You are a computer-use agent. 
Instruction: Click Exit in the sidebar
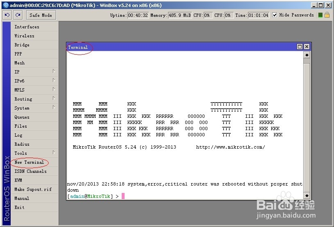pyautogui.click(x=34, y=207)
